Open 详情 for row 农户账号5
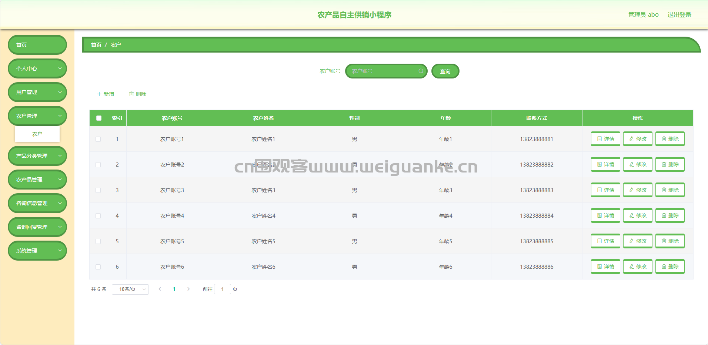The height and width of the screenshot is (345, 708). click(605, 241)
